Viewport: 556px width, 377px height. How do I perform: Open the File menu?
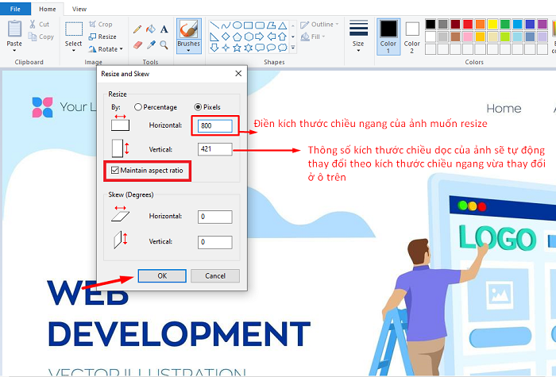[15, 9]
